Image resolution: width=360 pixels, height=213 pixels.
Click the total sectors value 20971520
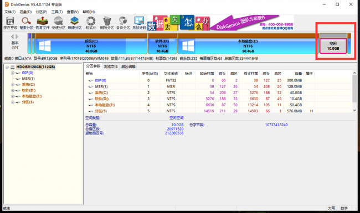pos(175,129)
